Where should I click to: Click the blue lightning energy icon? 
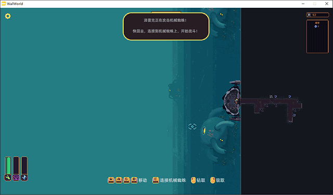[24, 177]
